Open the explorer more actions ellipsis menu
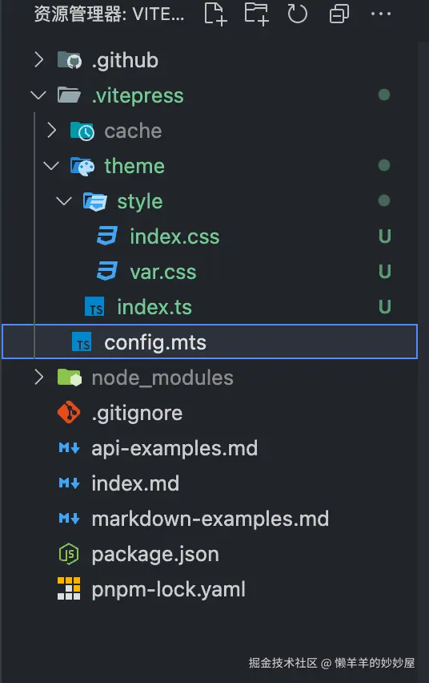This screenshot has width=429, height=683. point(381,14)
